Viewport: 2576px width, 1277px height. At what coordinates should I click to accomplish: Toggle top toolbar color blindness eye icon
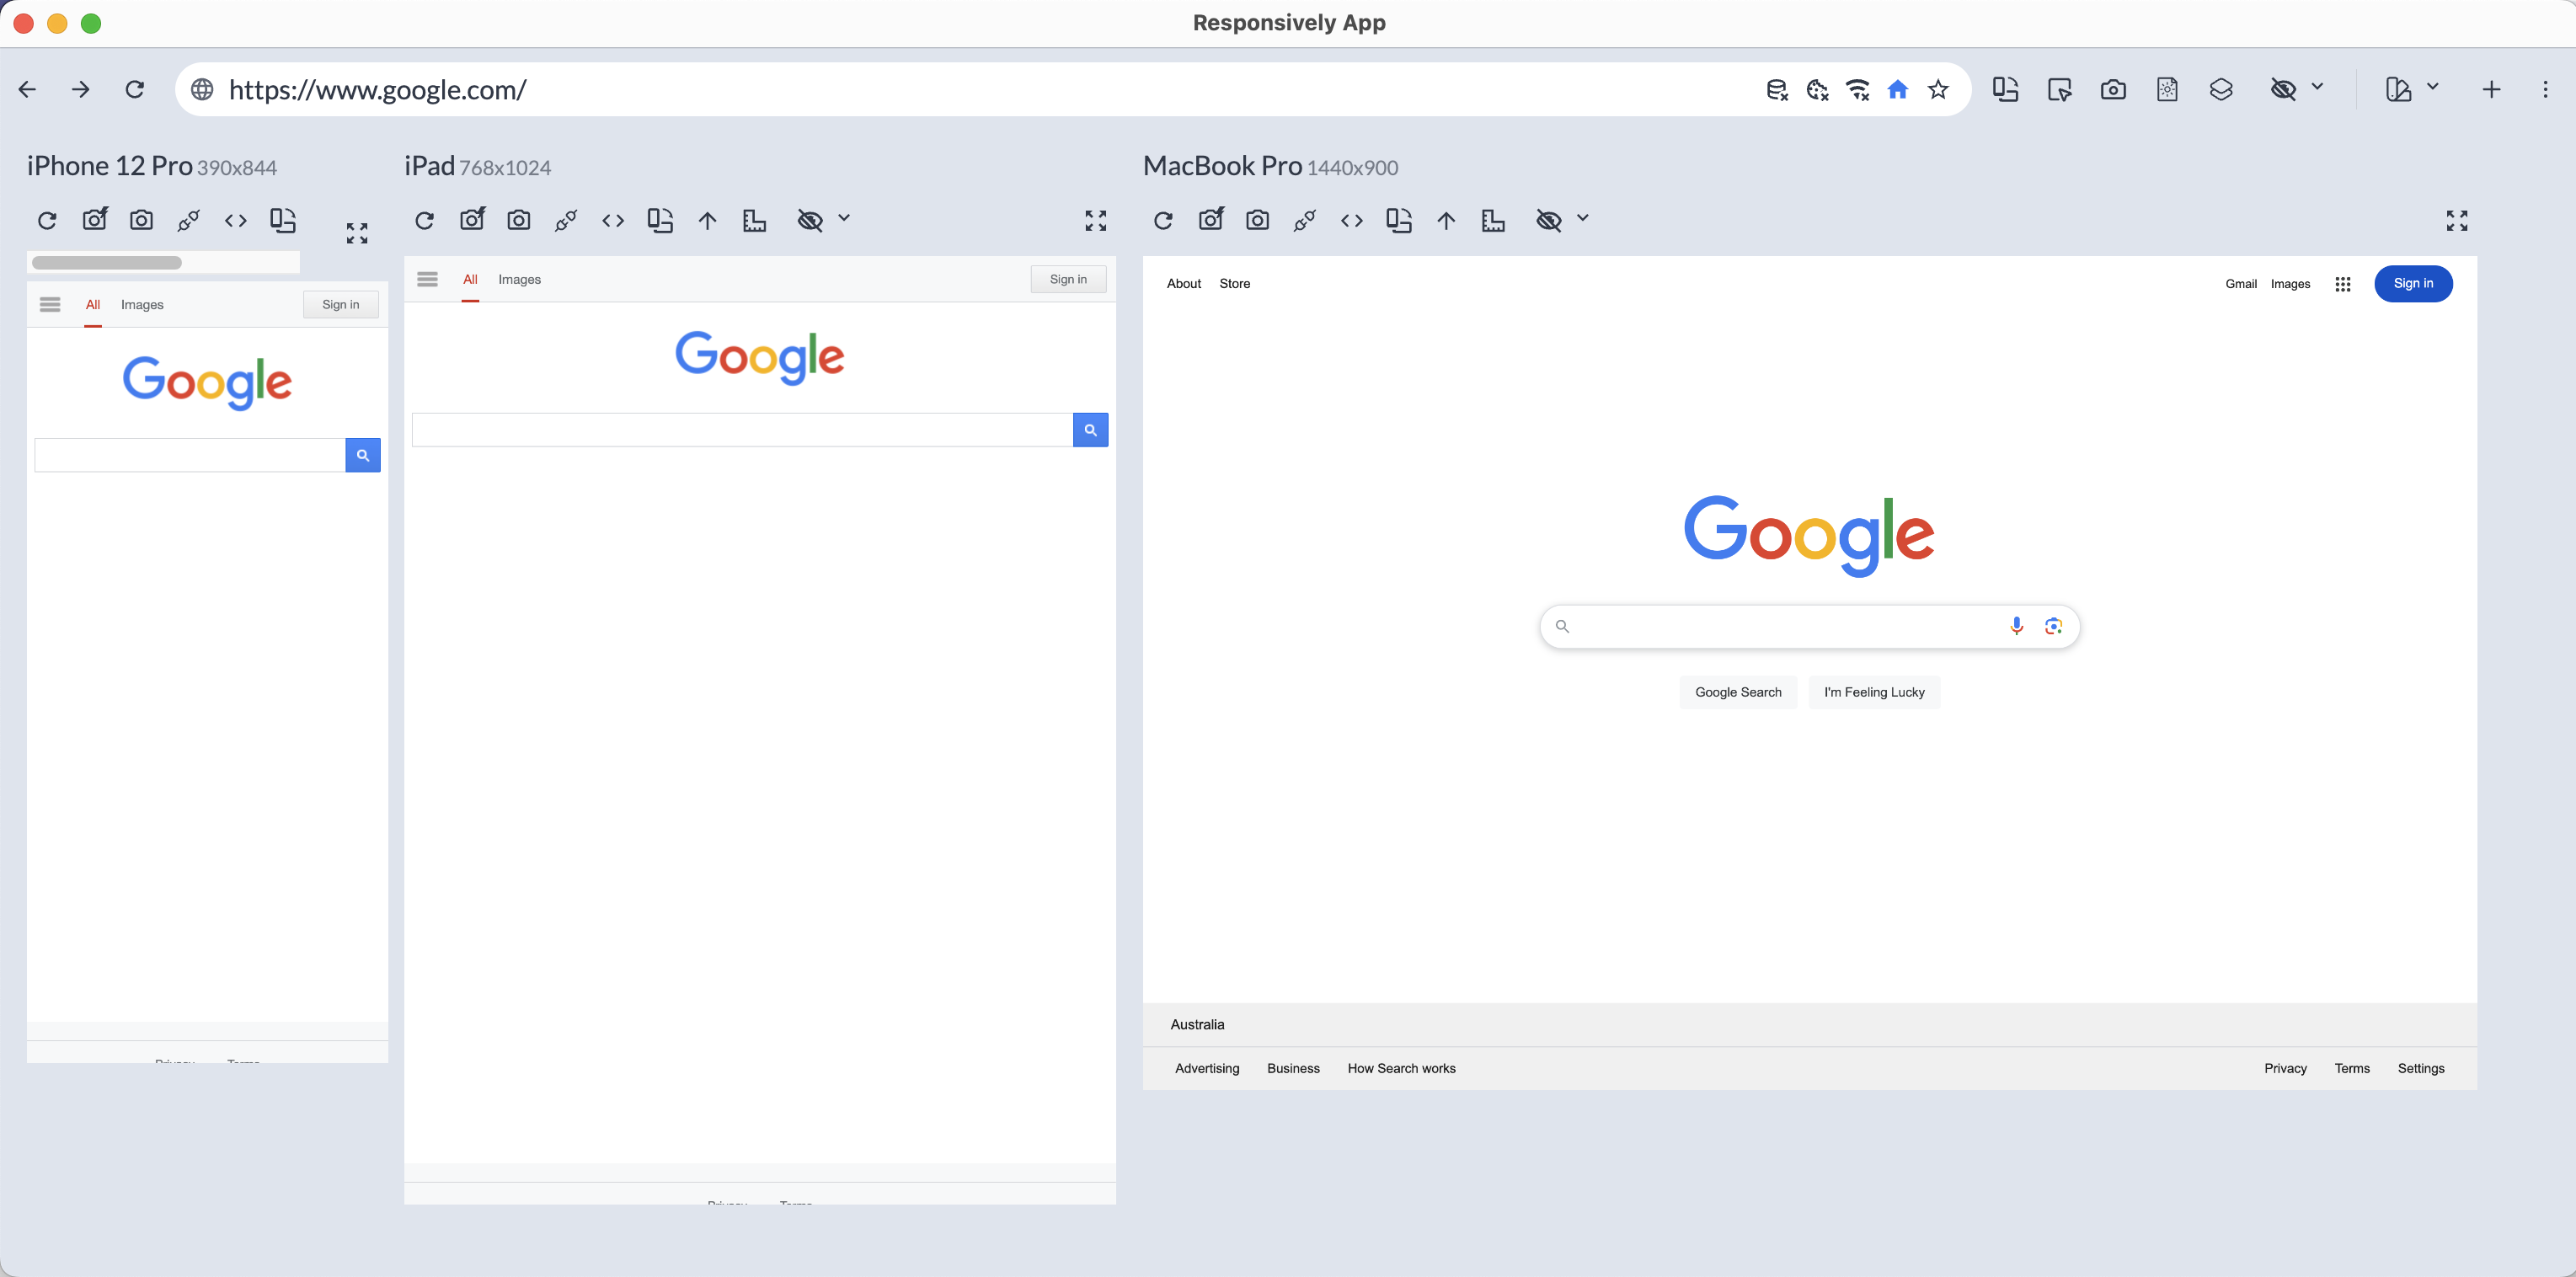(2284, 90)
